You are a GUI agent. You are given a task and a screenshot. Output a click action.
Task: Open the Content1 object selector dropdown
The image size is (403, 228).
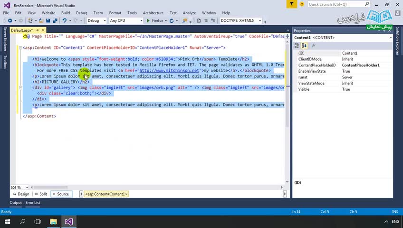[390, 38]
